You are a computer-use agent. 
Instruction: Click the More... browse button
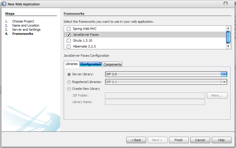(x=217, y=95)
